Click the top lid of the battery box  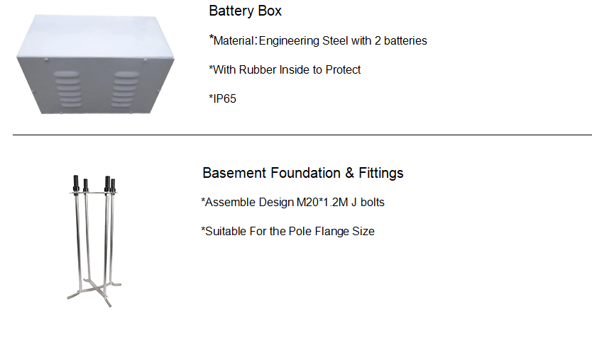click(x=94, y=37)
